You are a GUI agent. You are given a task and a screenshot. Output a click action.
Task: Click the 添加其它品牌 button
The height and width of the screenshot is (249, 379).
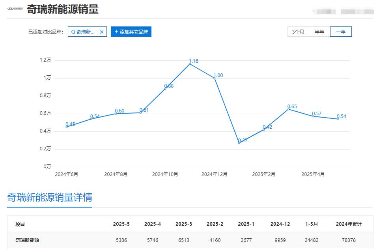pos(131,32)
